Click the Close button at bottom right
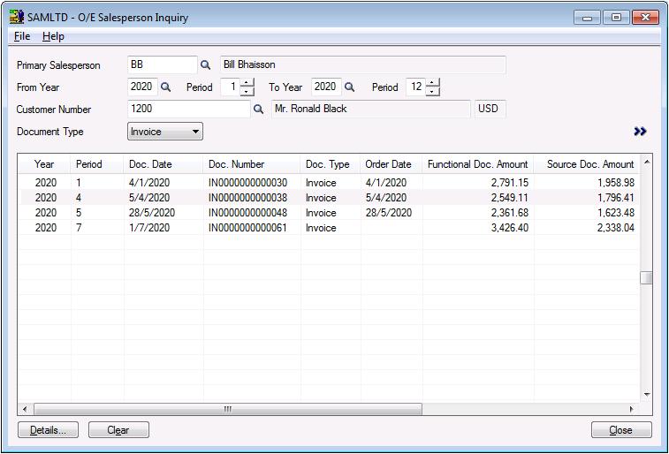Viewport: 669px width, 454px height. [621, 430]
